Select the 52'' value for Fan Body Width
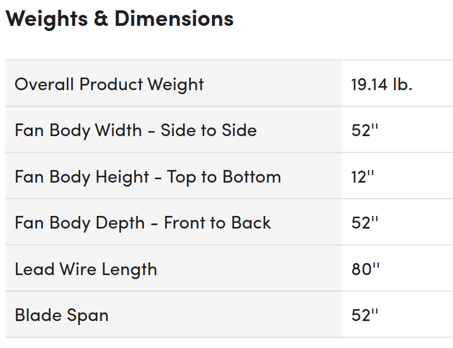 [365, 130]
